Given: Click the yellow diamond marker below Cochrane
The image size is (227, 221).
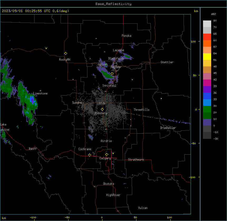Looking at the screenshot, I should click(90, 155).
